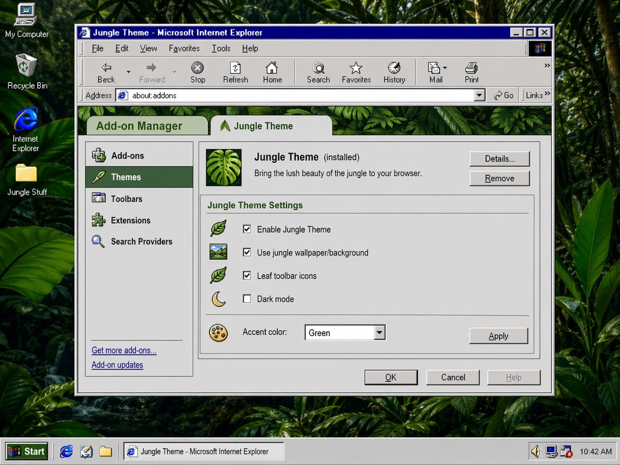This screenshot has width=620, height=465.
Task: Go to Home via the toolbar icon
Action: click(272, 68)
